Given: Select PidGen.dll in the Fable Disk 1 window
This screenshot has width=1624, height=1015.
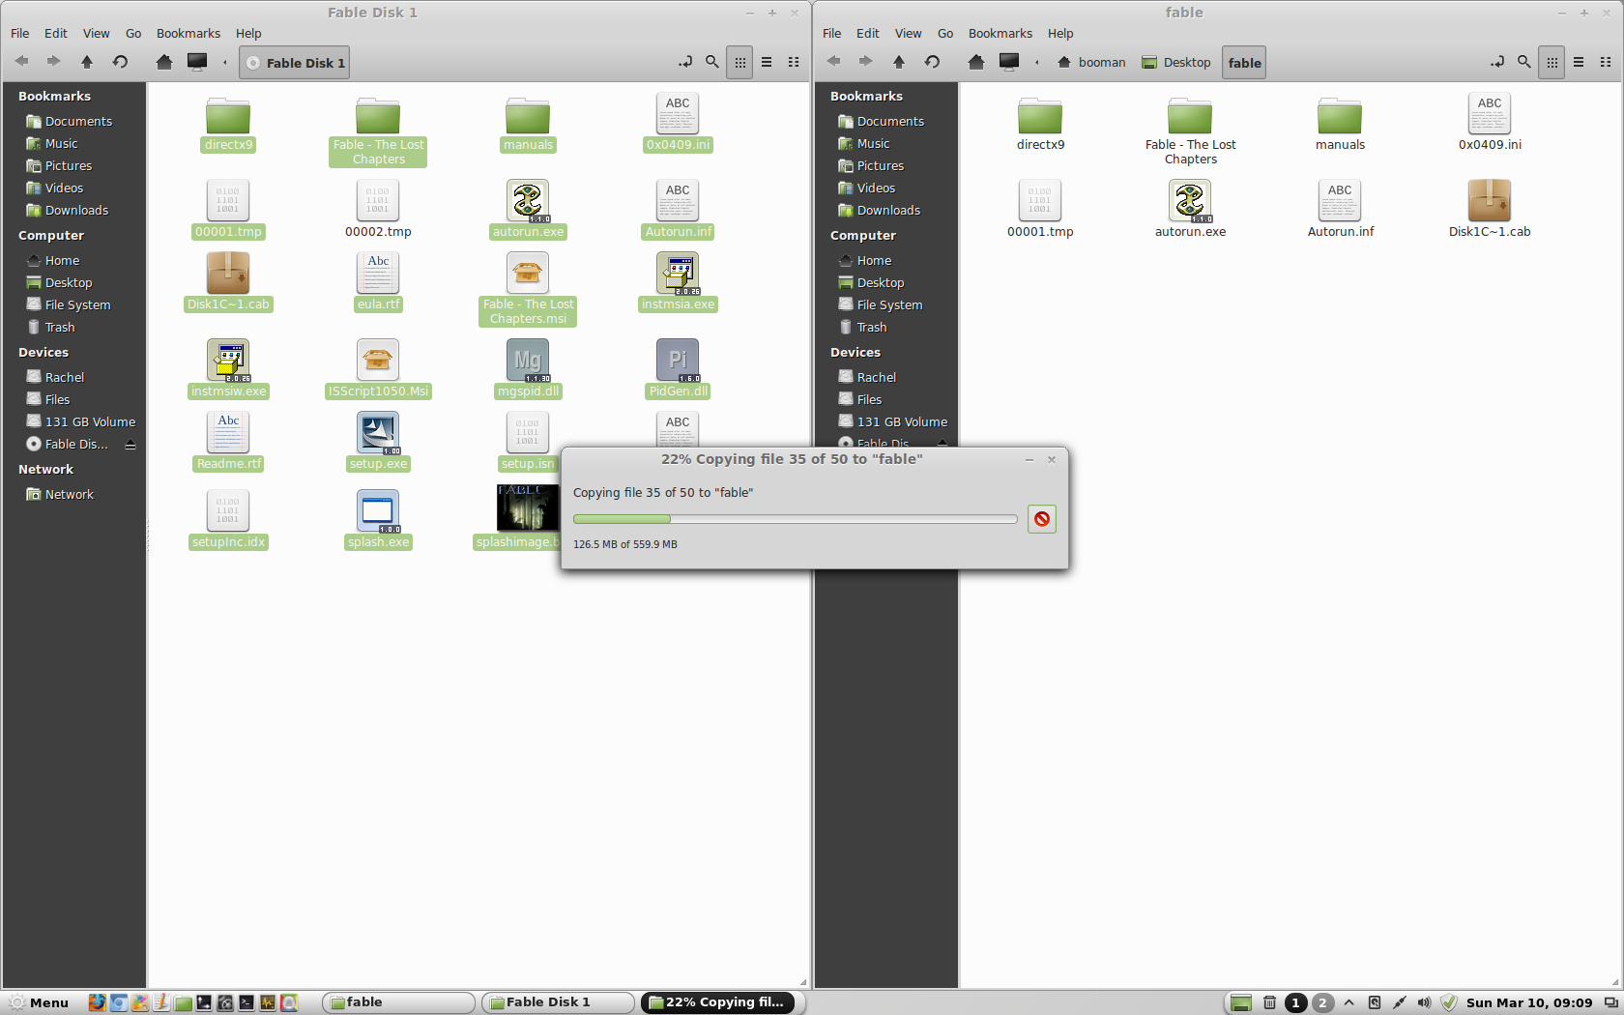Looking at the screenshot, I should point(678,368).
